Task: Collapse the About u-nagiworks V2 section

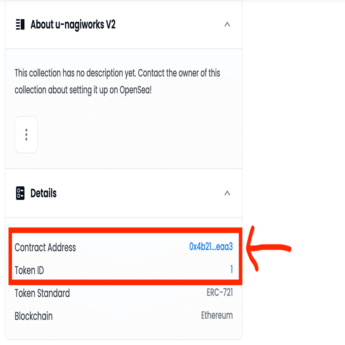Action: coord(227,25)
